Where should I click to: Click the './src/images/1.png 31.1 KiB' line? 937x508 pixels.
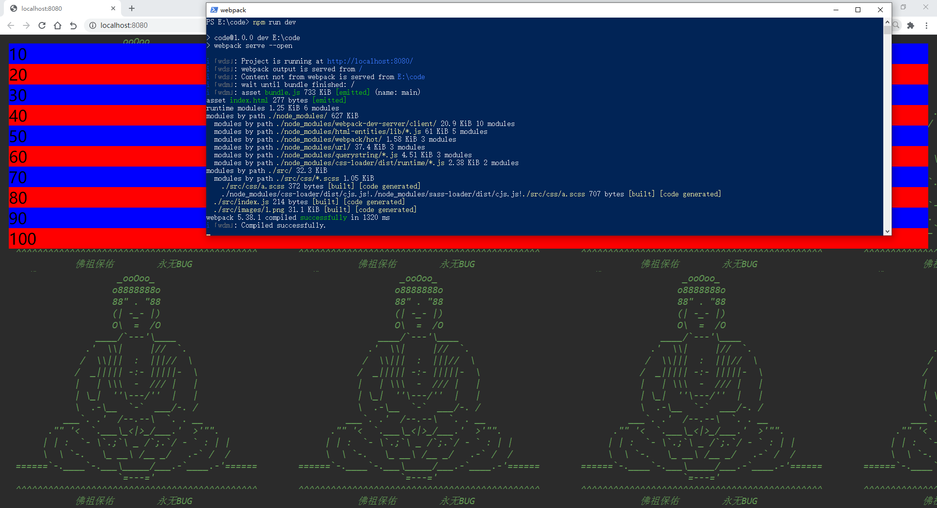click(x=315, y=210)
